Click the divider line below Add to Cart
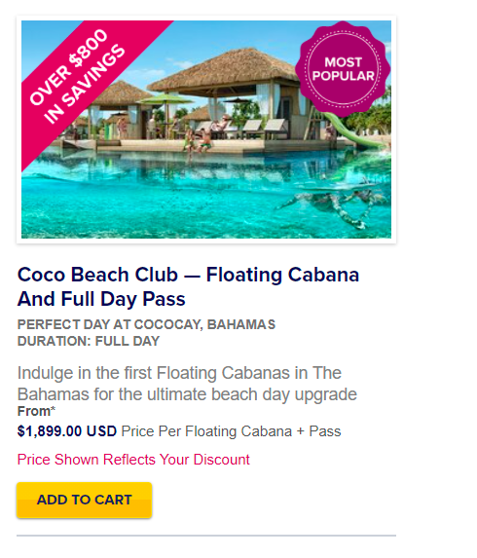The height and width of the screenshot is (558, 477). tap(206, 536)
